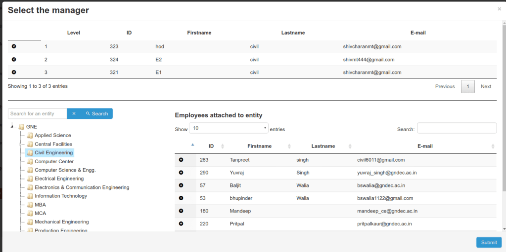Add employee Mandeep via plus icon
The image size is (506, 252).
pyautogui.click(x=181, y=211)
